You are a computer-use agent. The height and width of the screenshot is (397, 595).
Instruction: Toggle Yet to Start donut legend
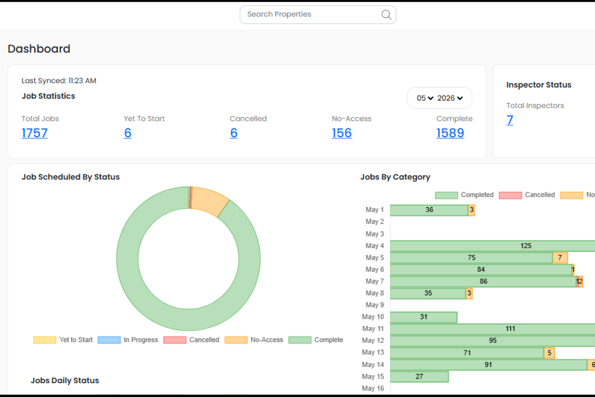63,340
